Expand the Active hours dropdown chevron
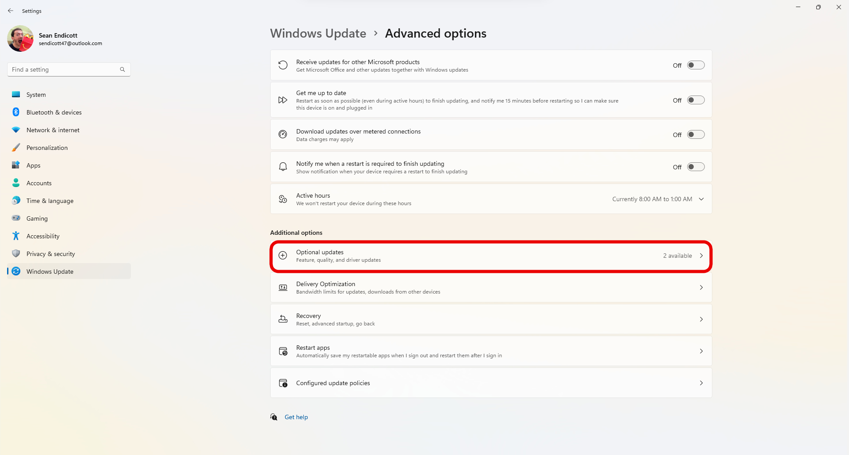The width and height of the screenshot is (849, 455). click(x=701, y=199)
